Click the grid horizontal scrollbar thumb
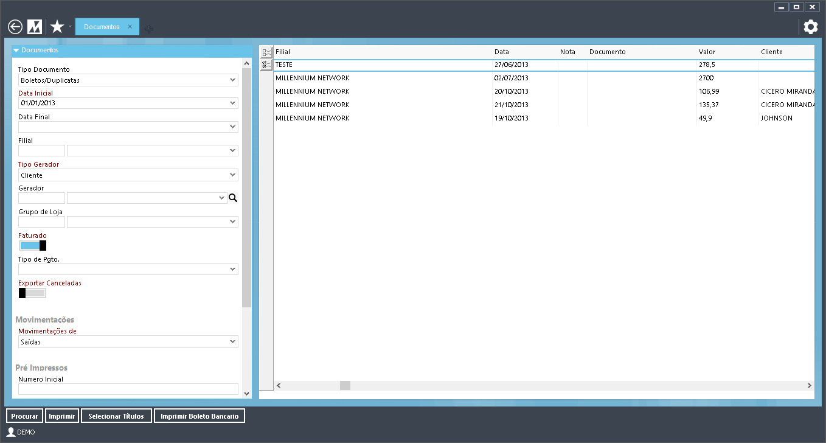 [x=345, y=386]
